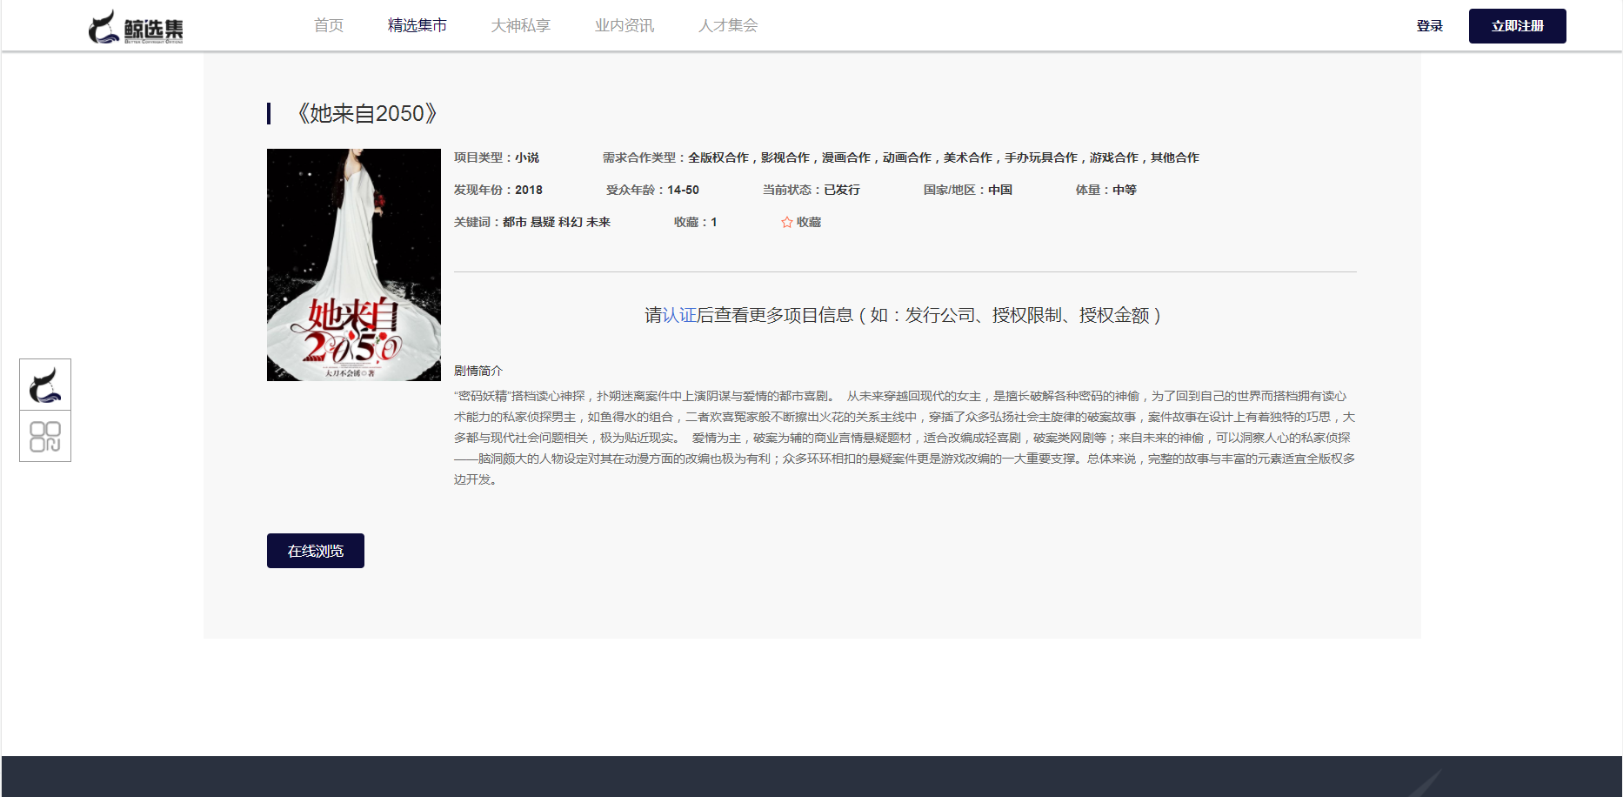Click the 登录 login link
Screen dimensions: 1623x797
tap(1430, 26)
